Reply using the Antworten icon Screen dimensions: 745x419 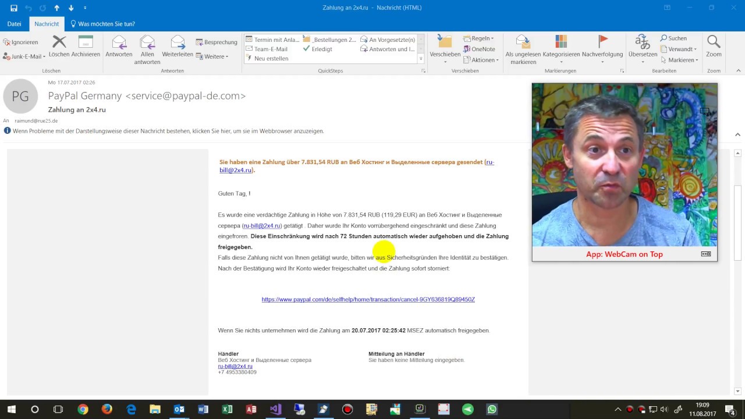tap(119, 47)
